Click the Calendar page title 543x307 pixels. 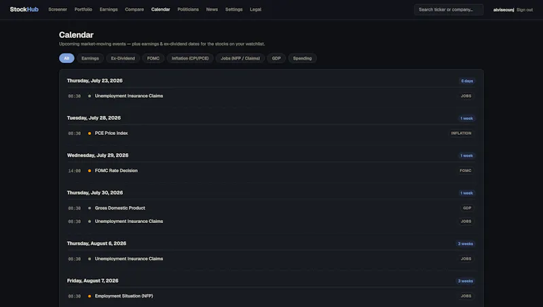(76, 35)
